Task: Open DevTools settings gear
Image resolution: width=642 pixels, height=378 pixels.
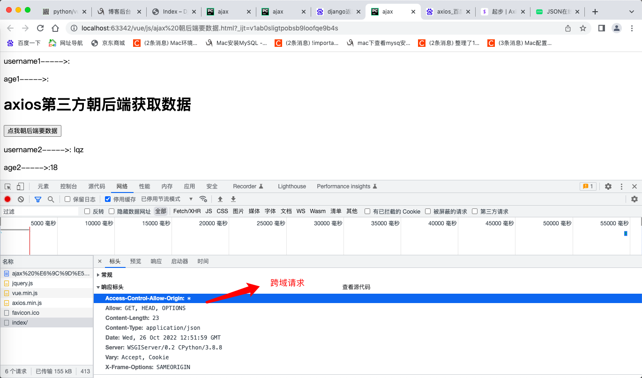Action: pyautogui.click(x=608, y=186)
